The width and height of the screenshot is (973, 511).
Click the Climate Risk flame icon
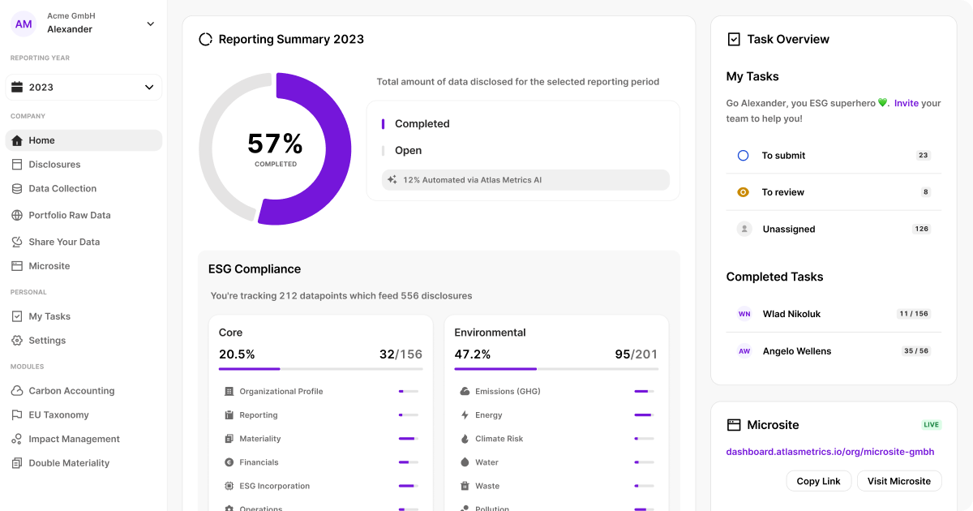point(465,439)
